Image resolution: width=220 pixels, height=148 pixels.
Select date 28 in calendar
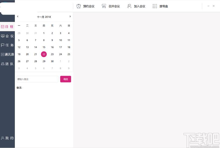pyautogui.click(x=36, y=61)
